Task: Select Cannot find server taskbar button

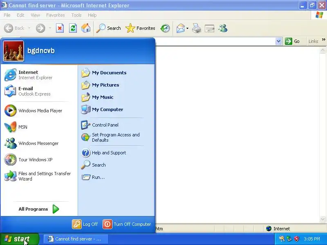Action: click(x=76, y=239)
